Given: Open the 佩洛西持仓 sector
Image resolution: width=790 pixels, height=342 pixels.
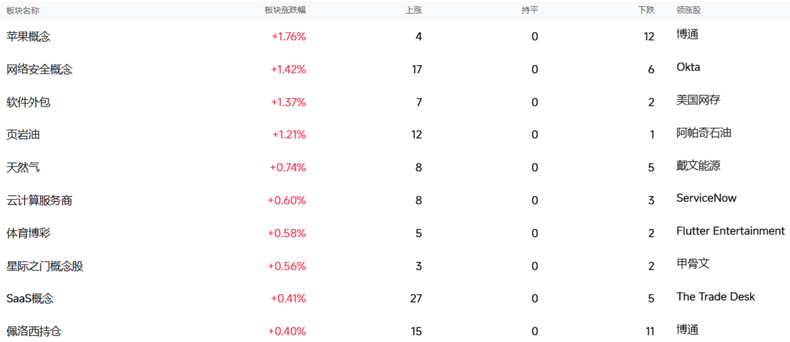Looking at the screenshot, I should tap(34, 331).
